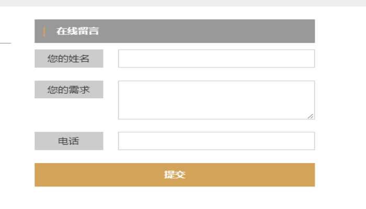The image size is (366, 209).
Task: Focus the 您的需求 multiline text area
Action: coord(216,100)
